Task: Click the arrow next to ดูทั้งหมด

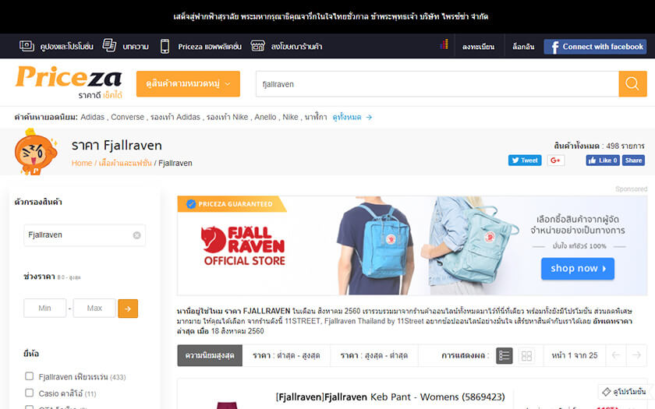Action: pos(369,118)
